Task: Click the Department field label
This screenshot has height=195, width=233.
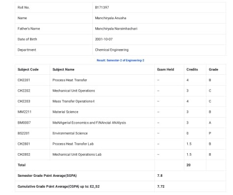Action: pos(27,50)
